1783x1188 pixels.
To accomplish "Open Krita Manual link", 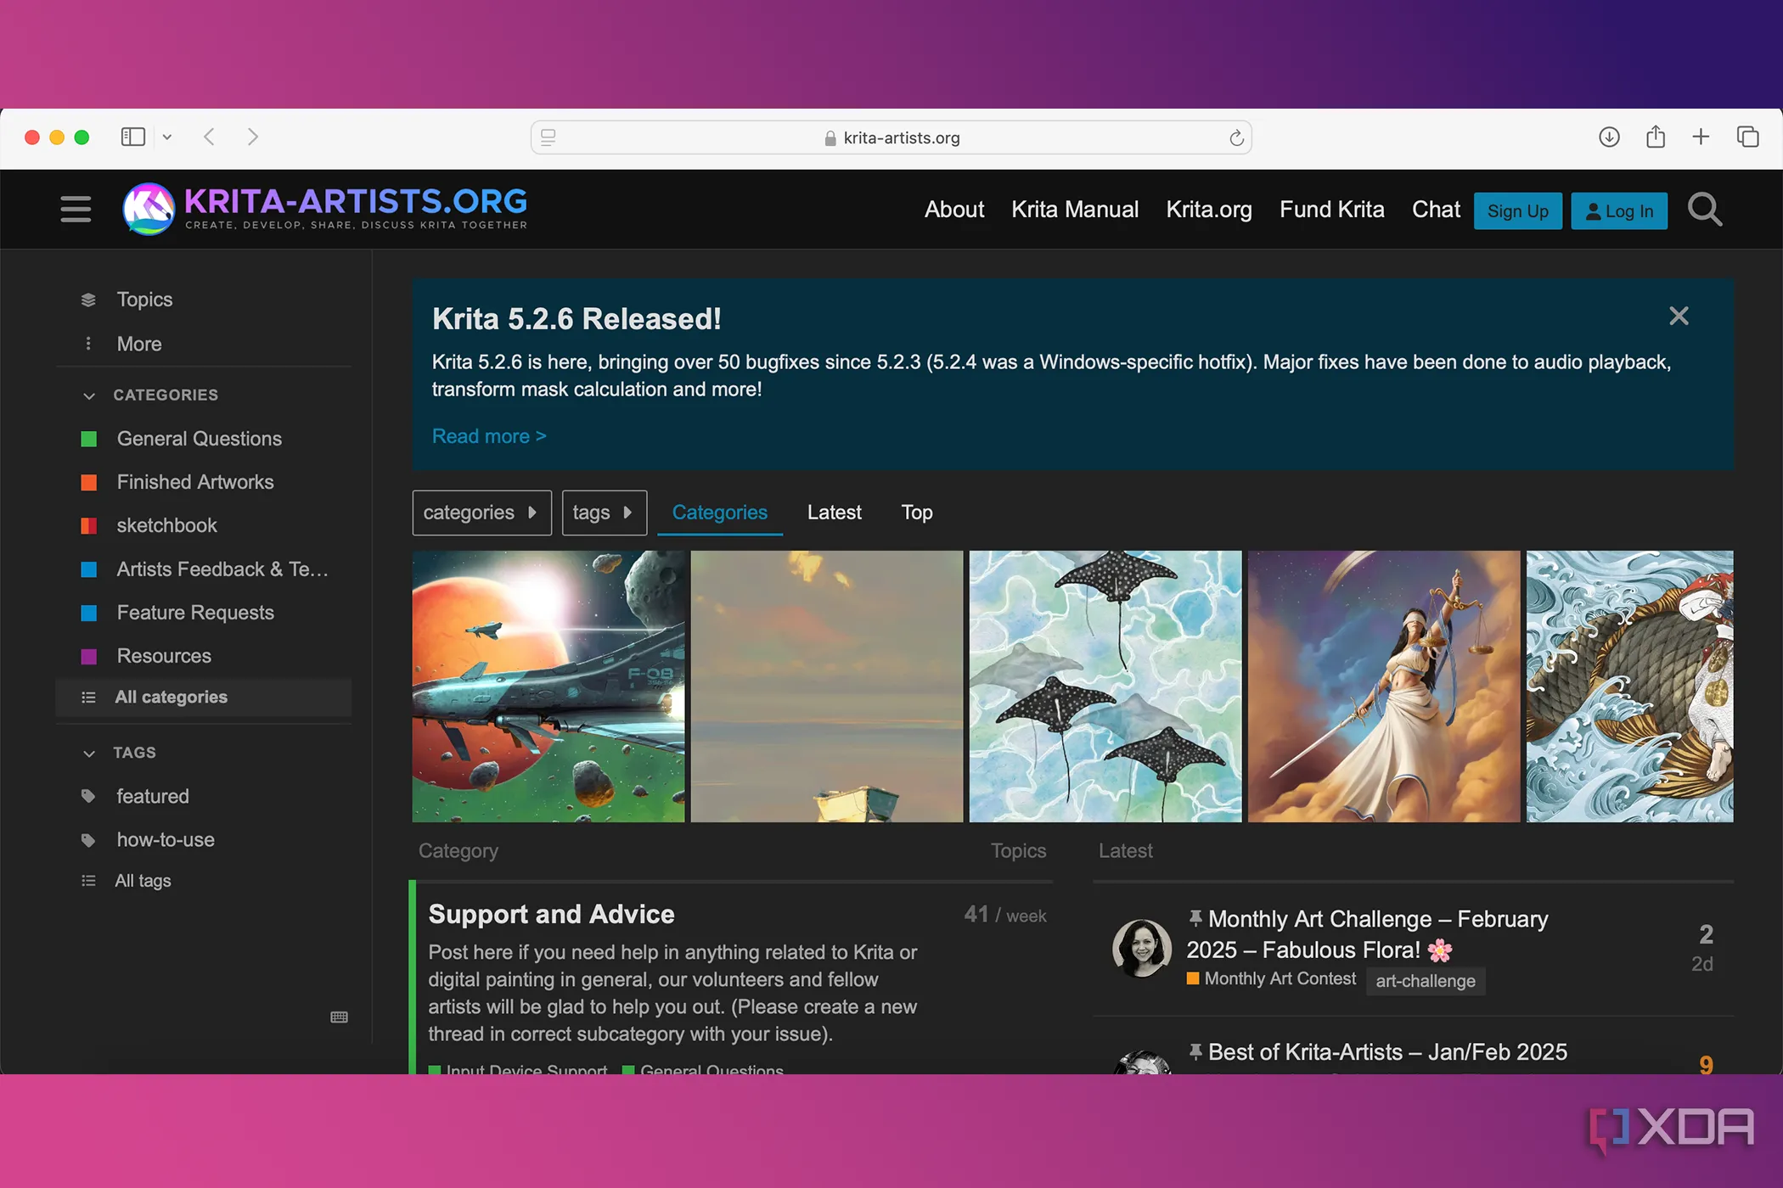I will coord(1075,210).
